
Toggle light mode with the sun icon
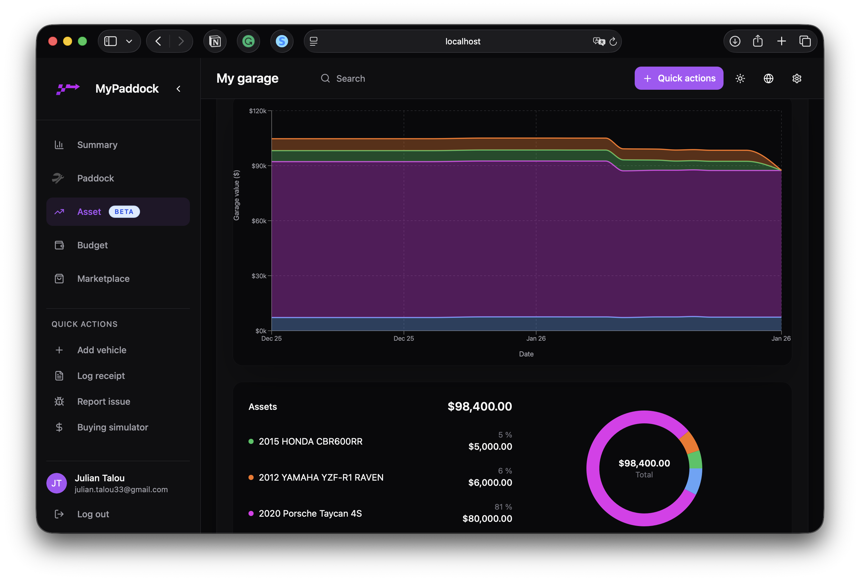tap(740, 78)
